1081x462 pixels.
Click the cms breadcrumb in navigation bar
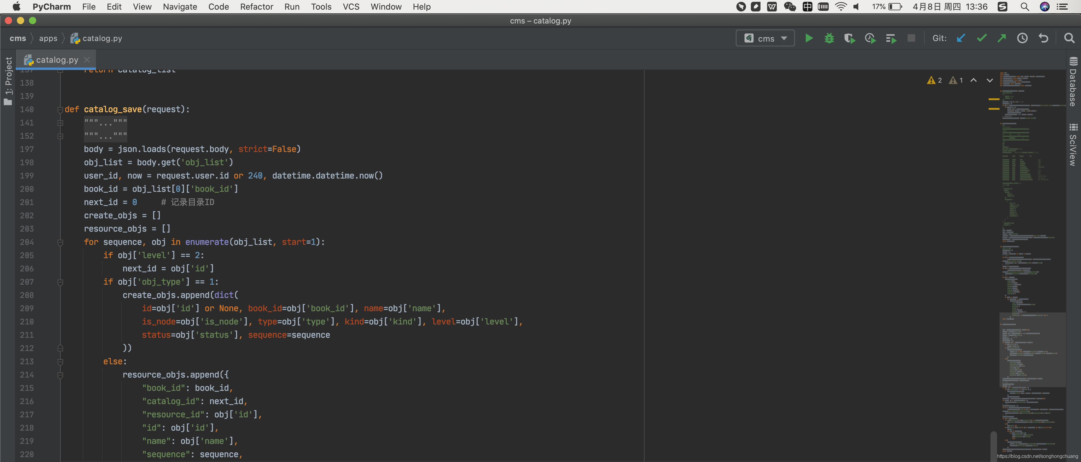(x=18, y=38)
